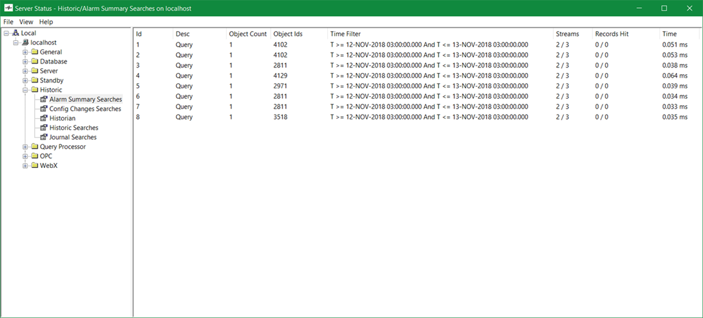Collapse the Historic tree folder
Image resolution: width=703 pixels, height=318 pixels.
point(26,90)
